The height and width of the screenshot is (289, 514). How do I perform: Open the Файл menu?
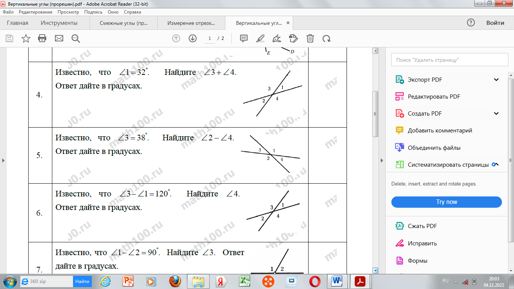click(x=8, y=12)
